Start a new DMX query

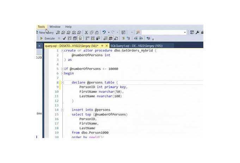point(69,32)
